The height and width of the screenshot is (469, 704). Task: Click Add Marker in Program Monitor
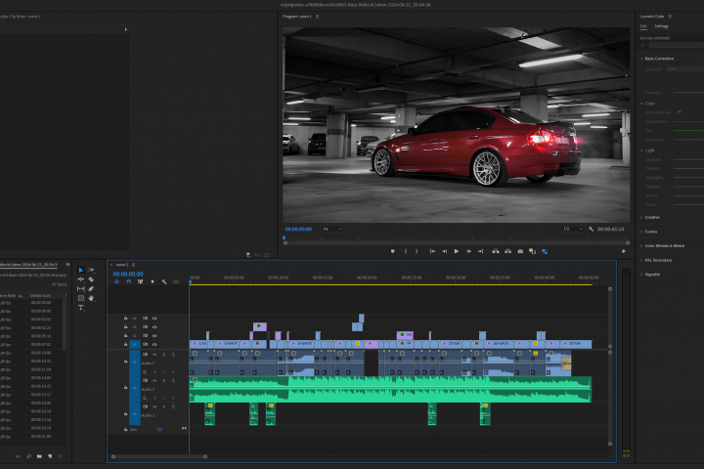pyautogui.click(x=392, y=251)
